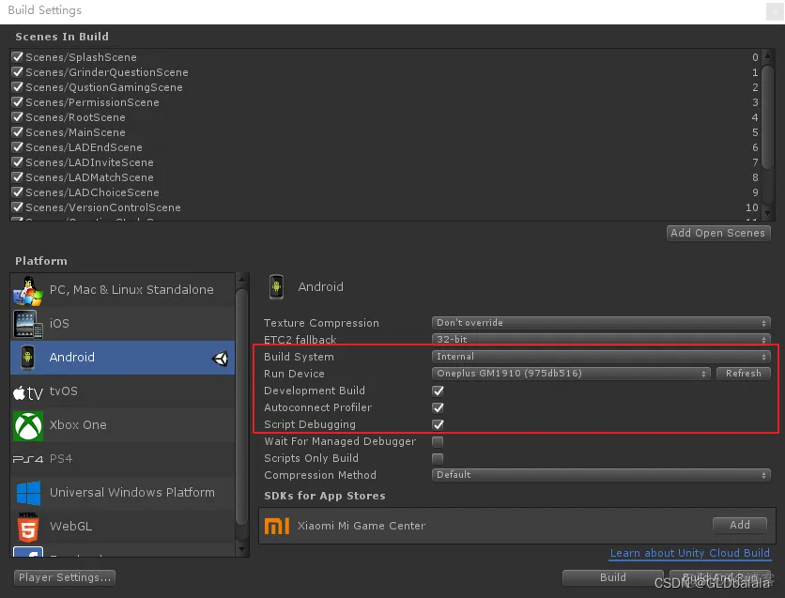Select Scenes/VersionControlScene row text
This screenshot has width=785, height=598.
click(103, 207)
